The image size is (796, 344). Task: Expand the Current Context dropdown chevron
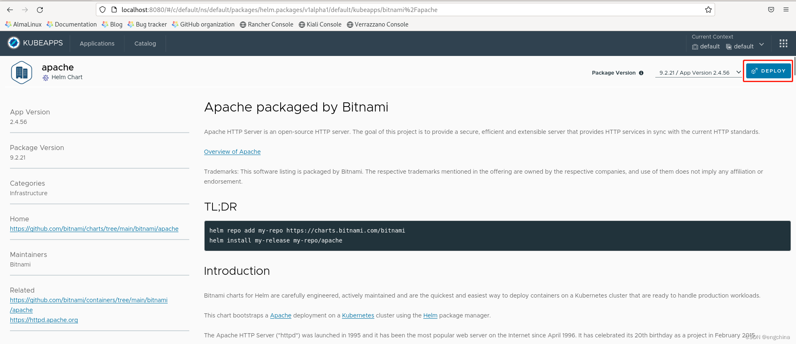(x=762, y=44)
